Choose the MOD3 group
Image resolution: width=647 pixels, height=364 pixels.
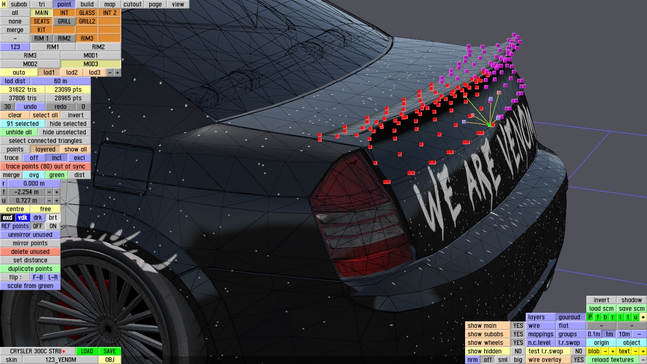pos(91,64)
